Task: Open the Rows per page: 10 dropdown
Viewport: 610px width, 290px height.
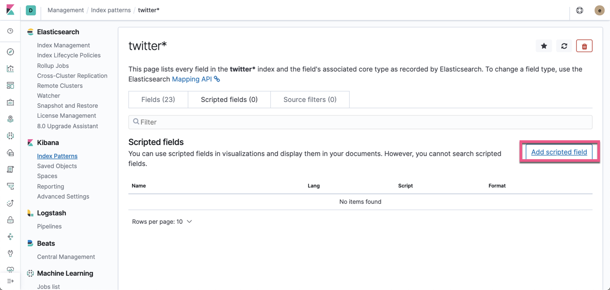Action: [162, 222]
